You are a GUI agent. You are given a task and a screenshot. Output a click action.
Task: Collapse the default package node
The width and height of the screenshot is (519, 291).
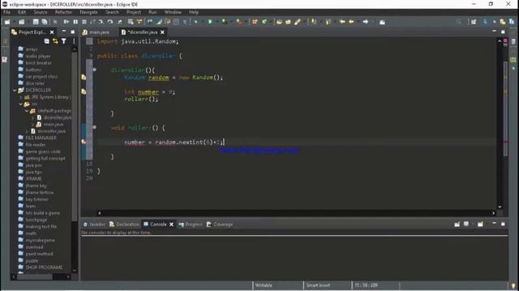point(27,111)
